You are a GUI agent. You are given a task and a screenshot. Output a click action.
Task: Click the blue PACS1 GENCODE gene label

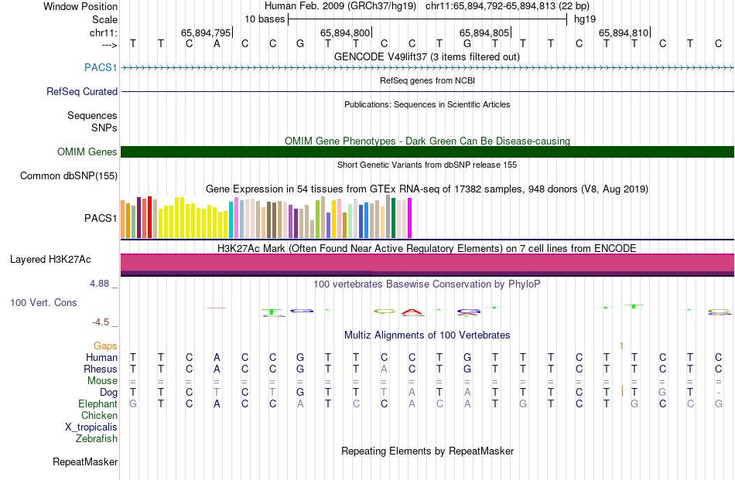click(101, 67)
